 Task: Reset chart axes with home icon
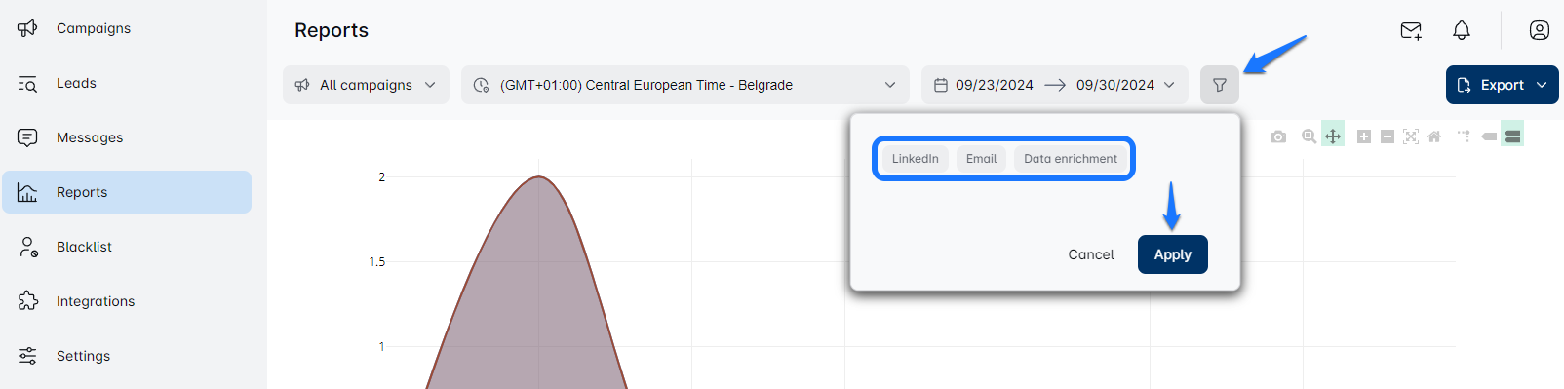1434,136
